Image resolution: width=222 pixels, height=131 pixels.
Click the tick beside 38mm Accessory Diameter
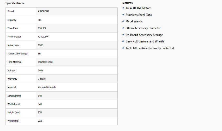(123, 28)
